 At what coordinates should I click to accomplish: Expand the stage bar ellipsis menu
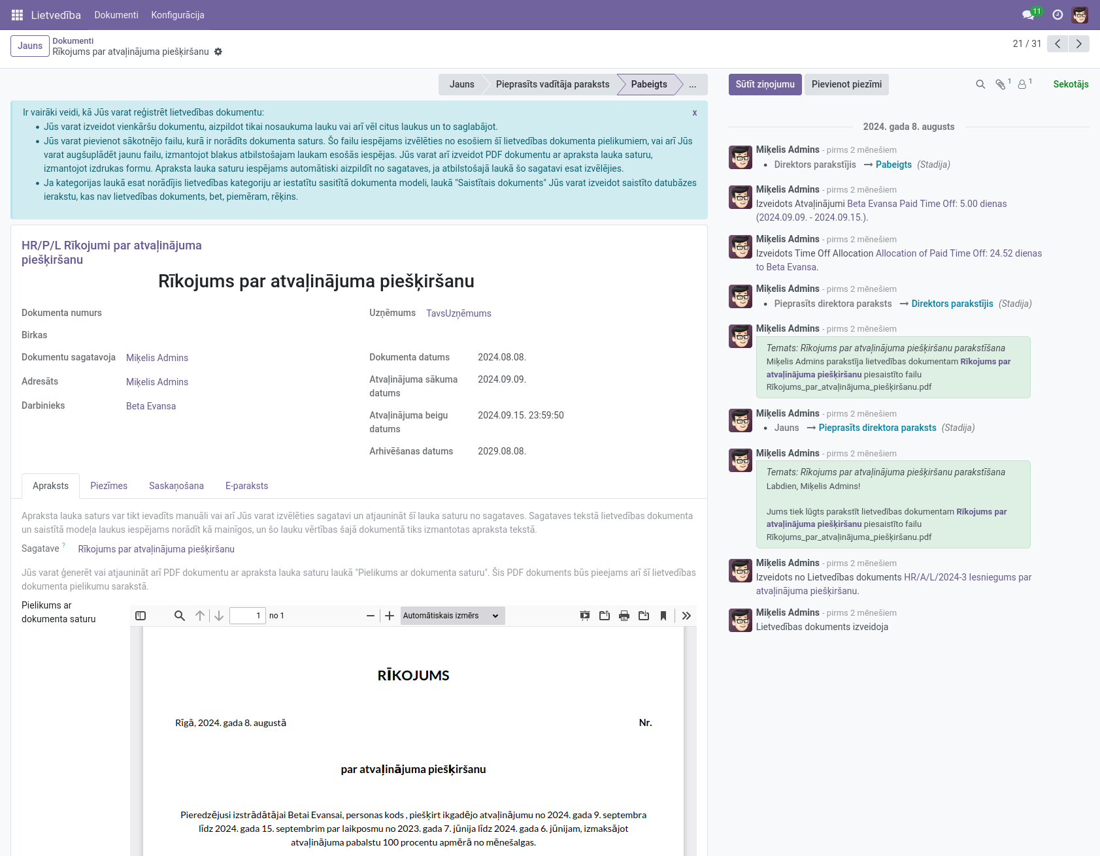point(693,85)
